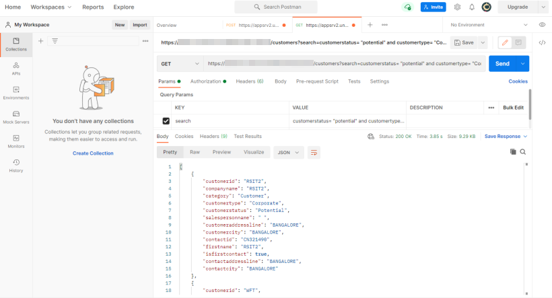Open the code snippet icon
This screenshot has height=298, width=552.
click(x=542, y=42)
